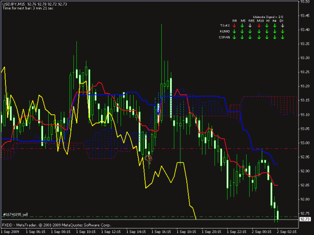
Task: Click the KUMO row label
Action: (x=225, y=32)
